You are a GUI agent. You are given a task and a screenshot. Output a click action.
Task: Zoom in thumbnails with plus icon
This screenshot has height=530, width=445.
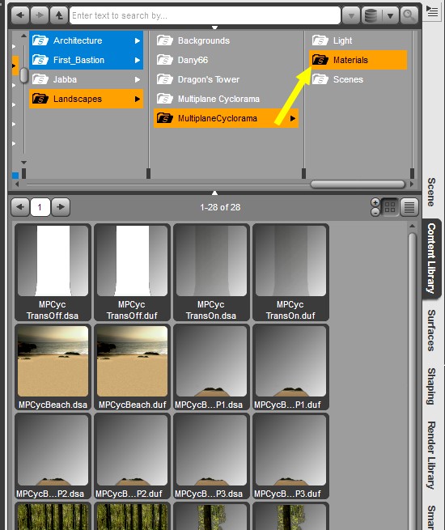point(375,202)
